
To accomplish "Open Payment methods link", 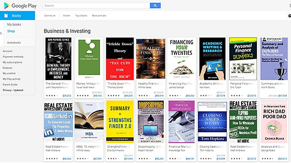I will 13,57.
